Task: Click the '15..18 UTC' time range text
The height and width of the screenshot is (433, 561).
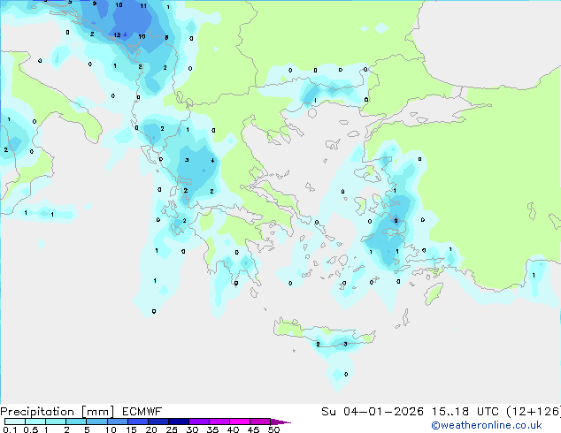Action: 465,412
